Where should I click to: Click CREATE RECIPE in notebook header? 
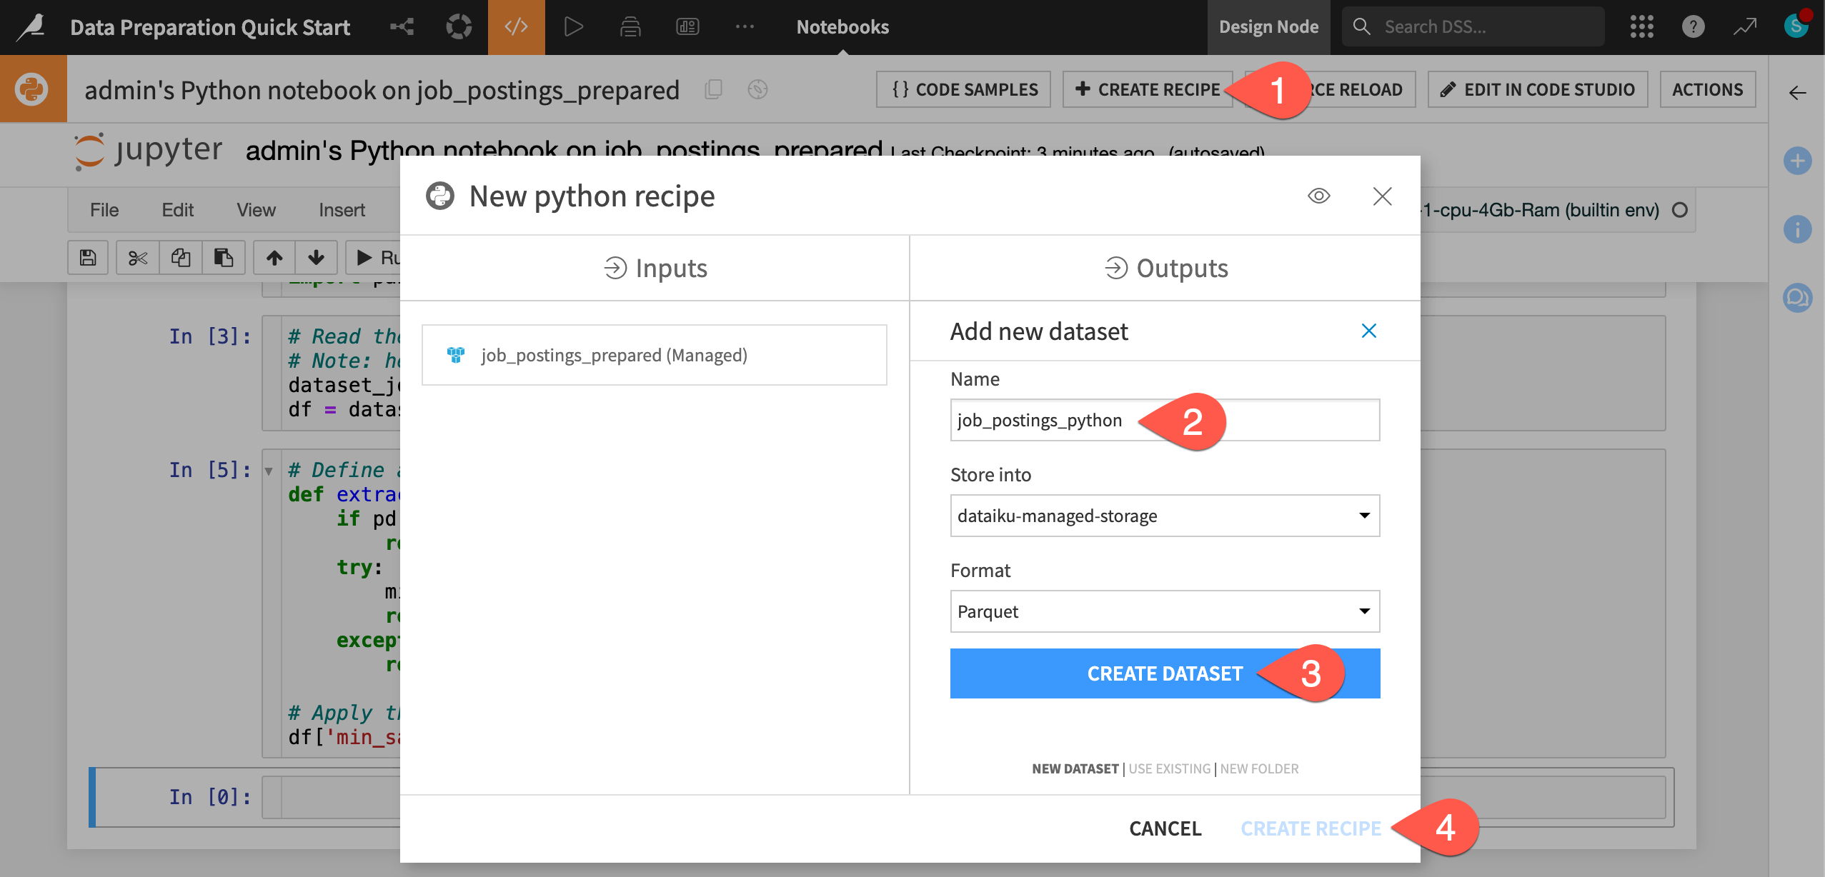pyautogui.click(x=1148, y=89)
